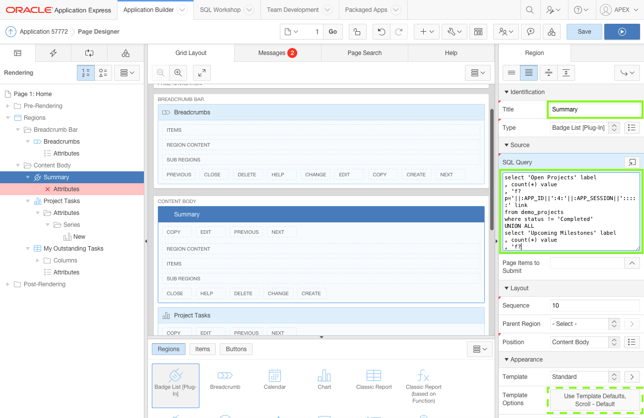Toggle Show All properties view
Image resolution: width=644 pixels, height=418 pixels.
529,73
